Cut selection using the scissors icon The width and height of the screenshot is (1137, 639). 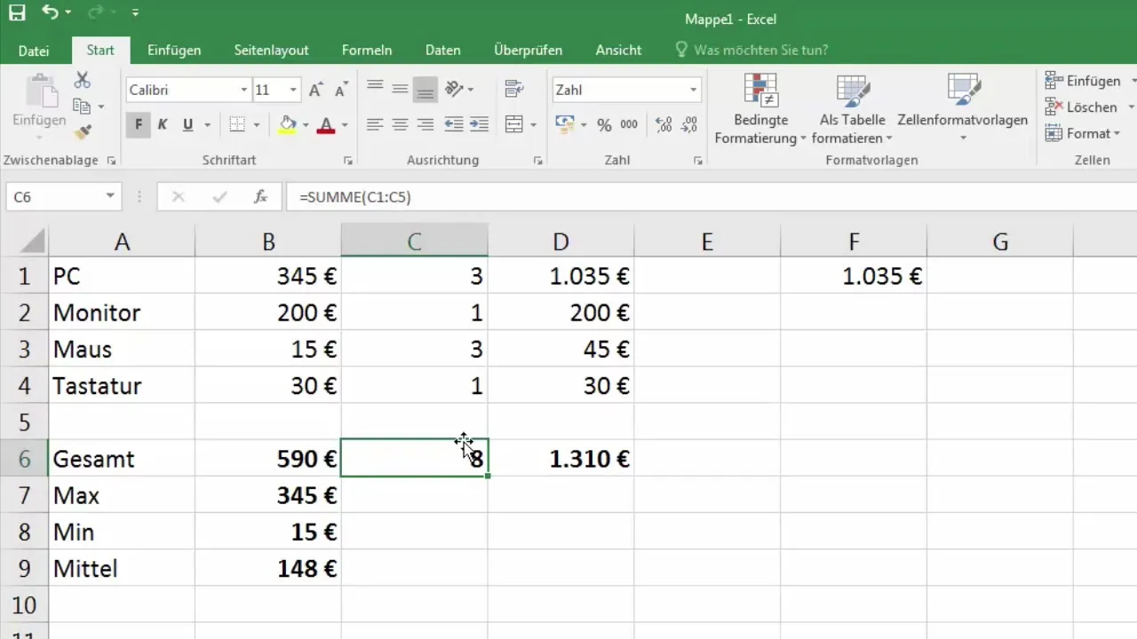(x=83, y=81)
